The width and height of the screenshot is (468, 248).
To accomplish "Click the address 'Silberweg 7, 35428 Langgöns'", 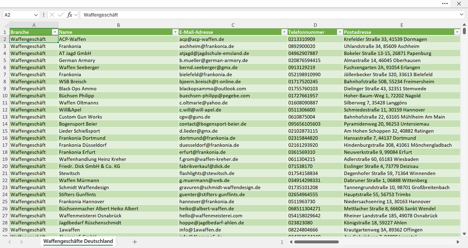I will point(375,103).
